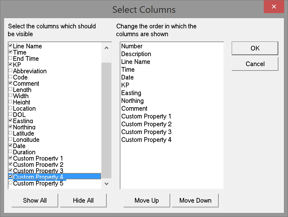Screen dimensions: 288x217
Task: Enable the Custom Property 5 checkbox
Action: (11, 183)
